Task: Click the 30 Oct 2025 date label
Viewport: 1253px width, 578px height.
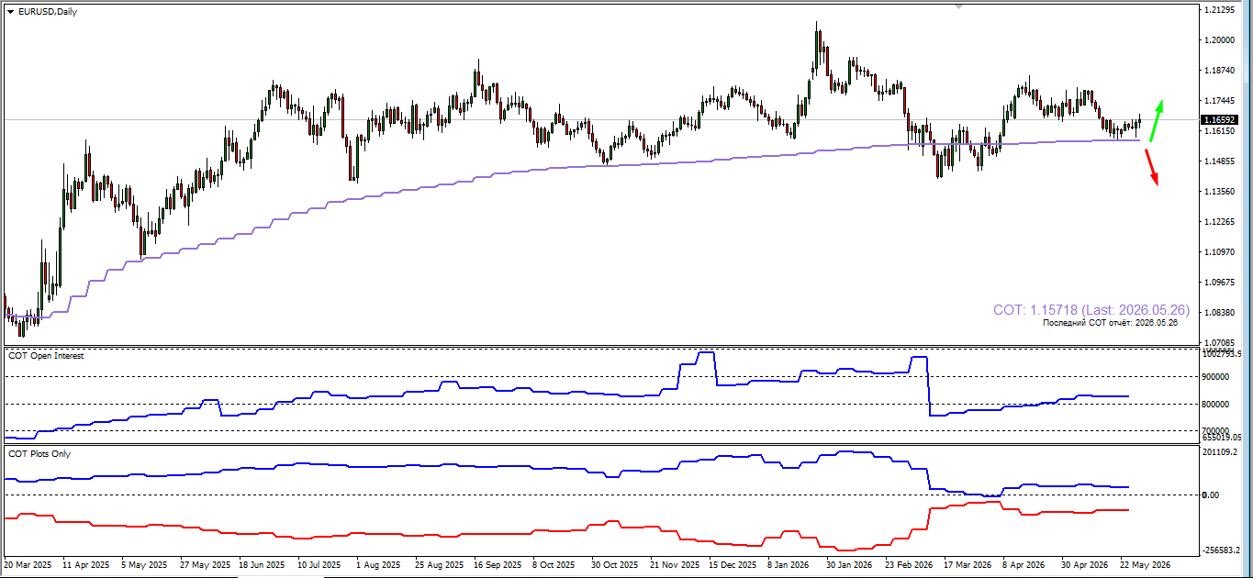Action: pyautogui.click(x=616, y=565)
